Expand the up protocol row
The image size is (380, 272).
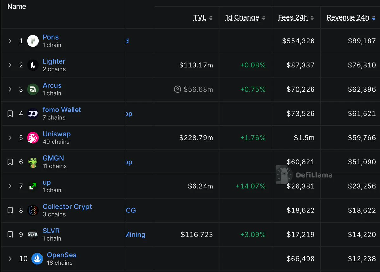pos(10,186)
